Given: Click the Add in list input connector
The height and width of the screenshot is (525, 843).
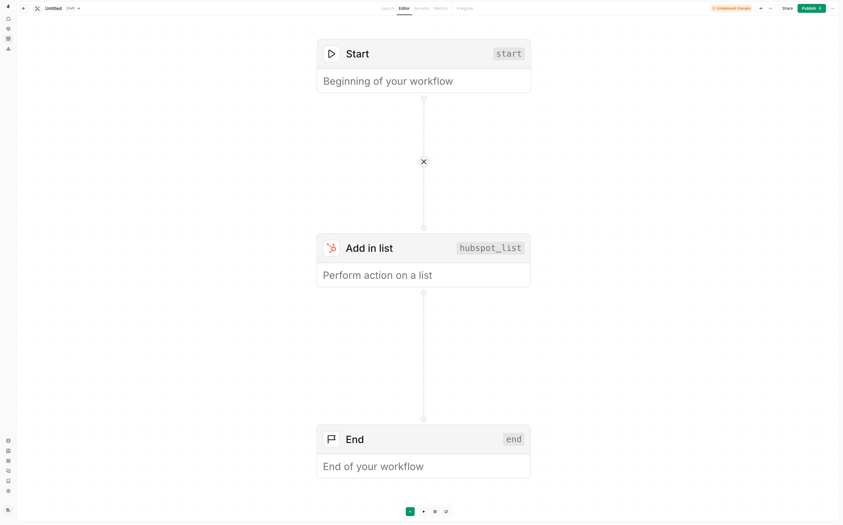Looking at the screenshot, I should (x=423, y=228).
